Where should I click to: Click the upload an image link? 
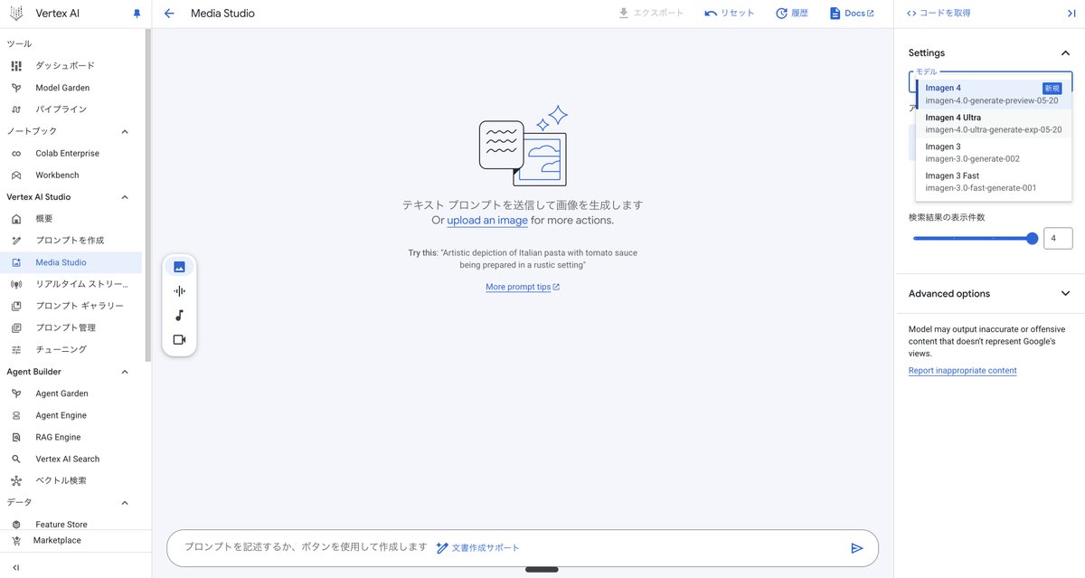487,220
